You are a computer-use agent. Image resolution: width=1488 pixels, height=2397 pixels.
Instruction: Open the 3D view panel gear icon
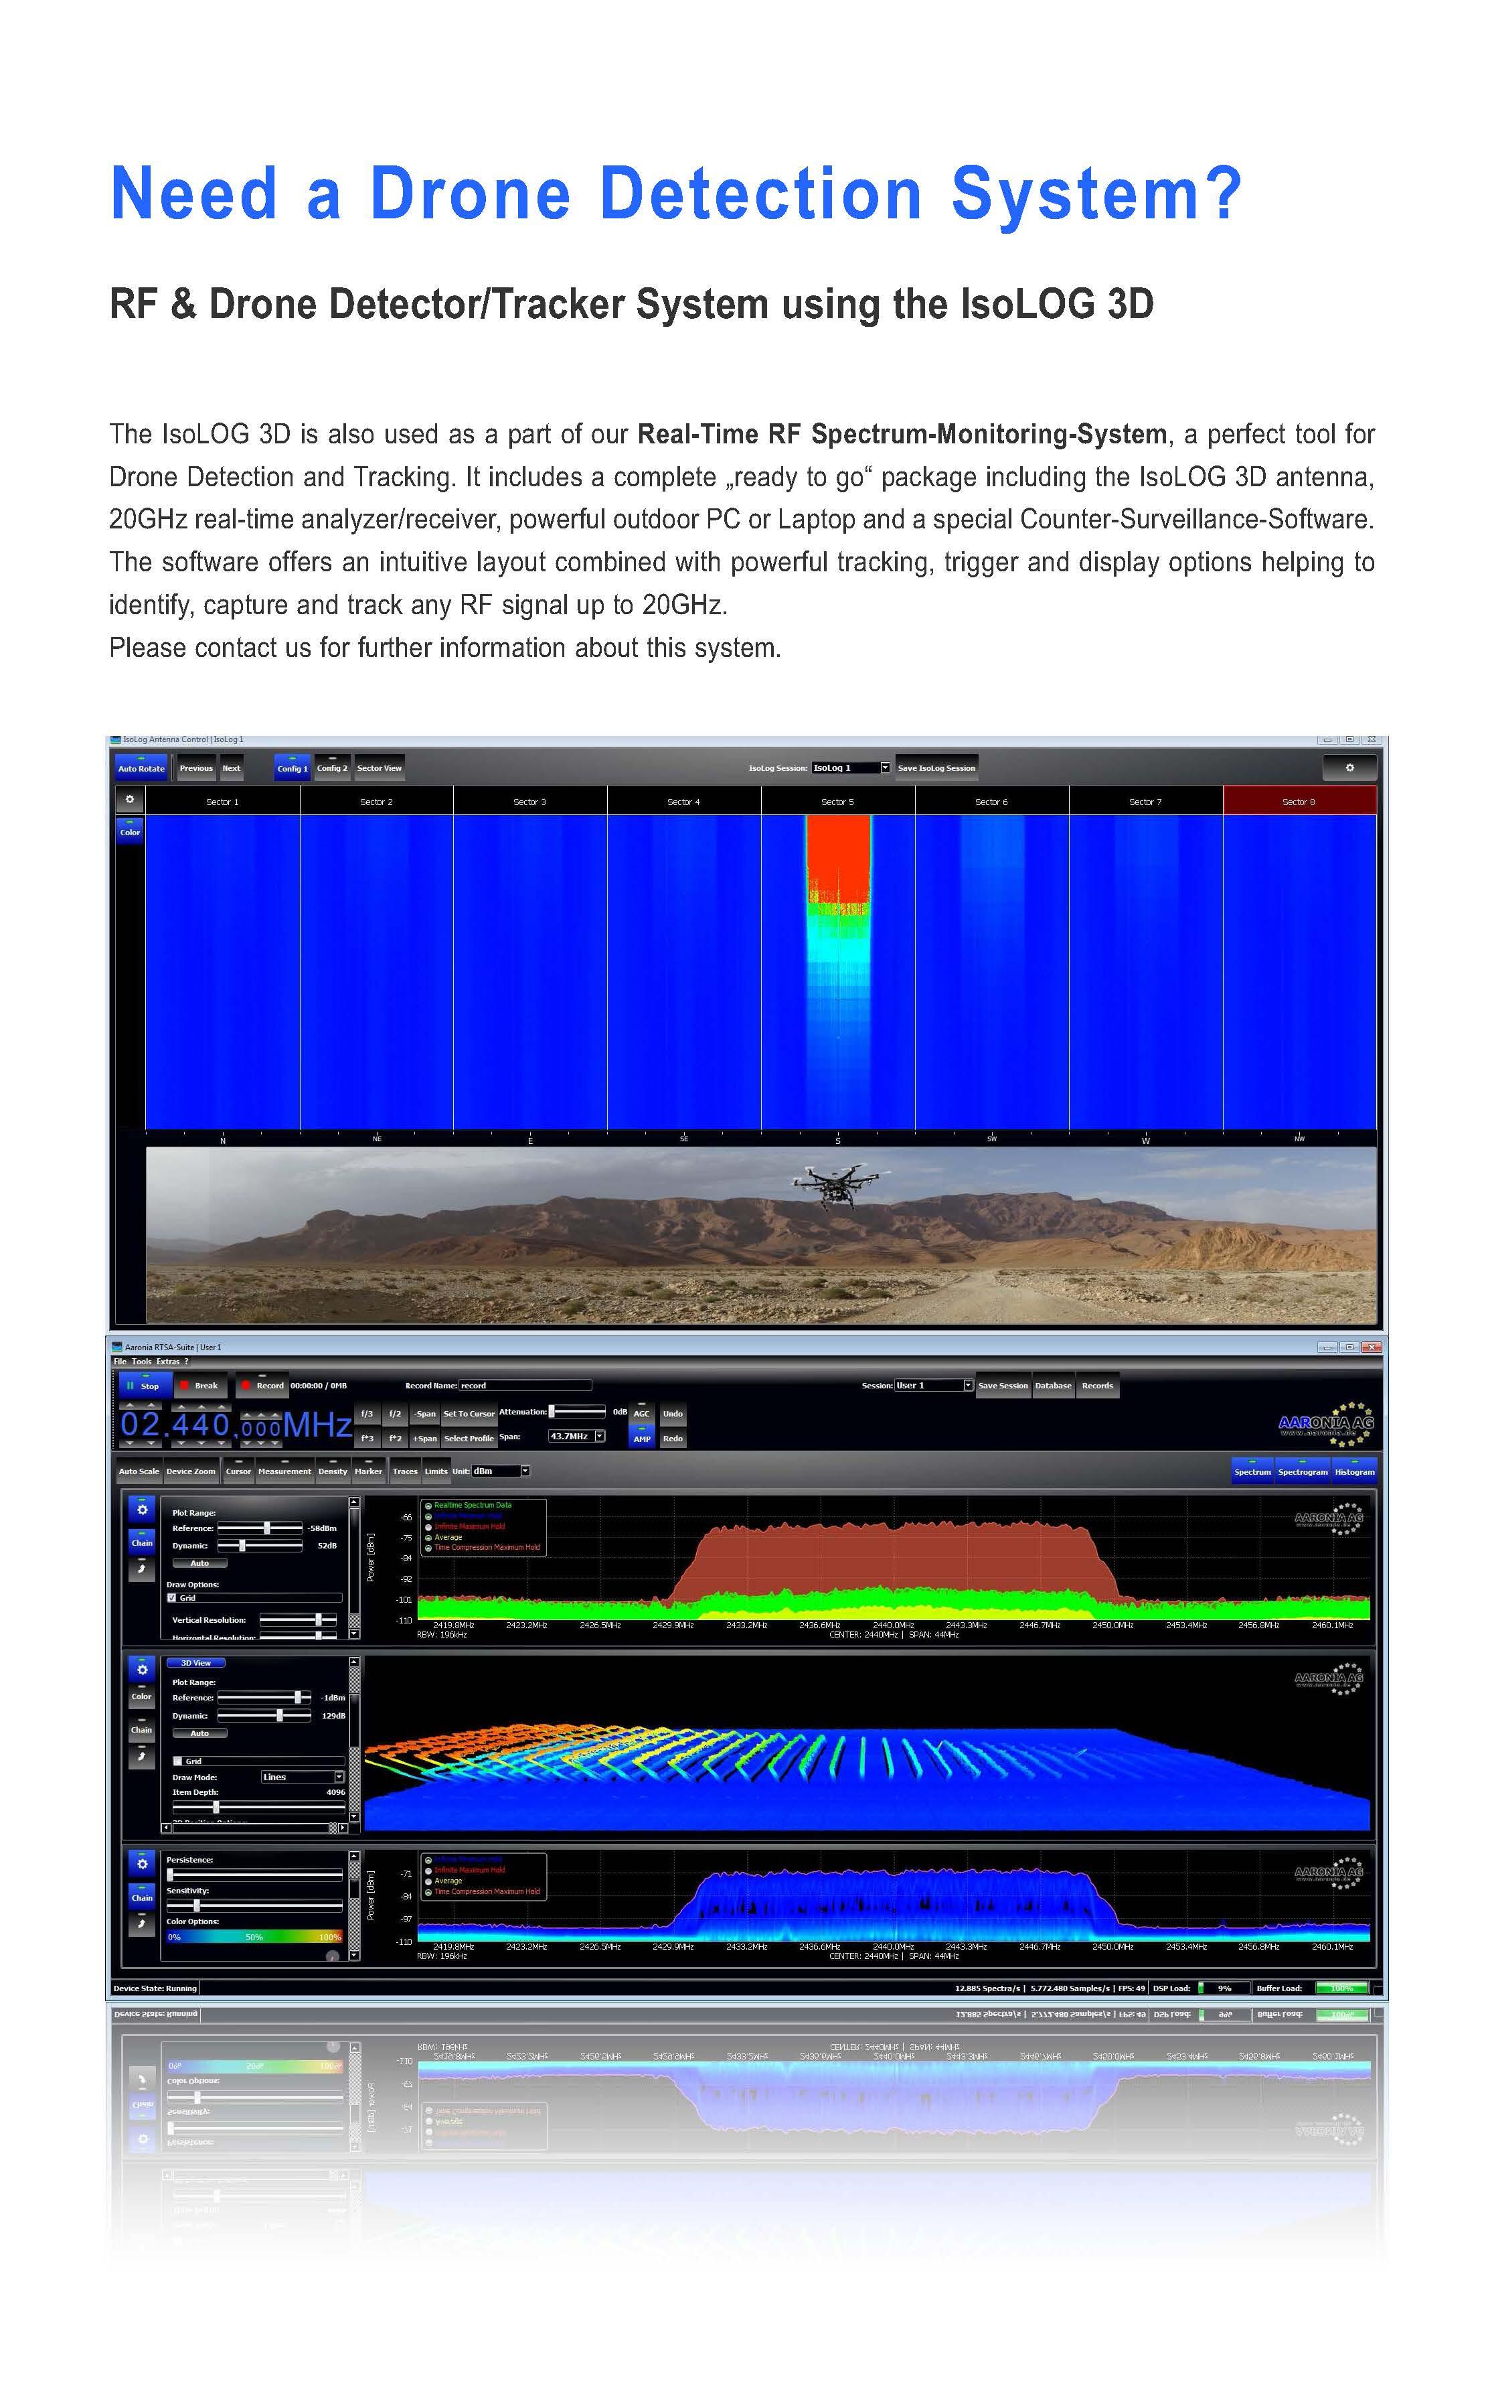coord(142,1670)
